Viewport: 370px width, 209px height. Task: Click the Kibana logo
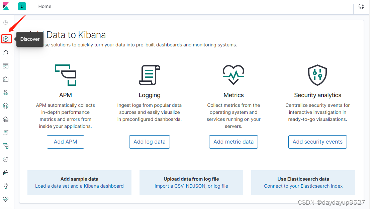click(x=6, y=6)
